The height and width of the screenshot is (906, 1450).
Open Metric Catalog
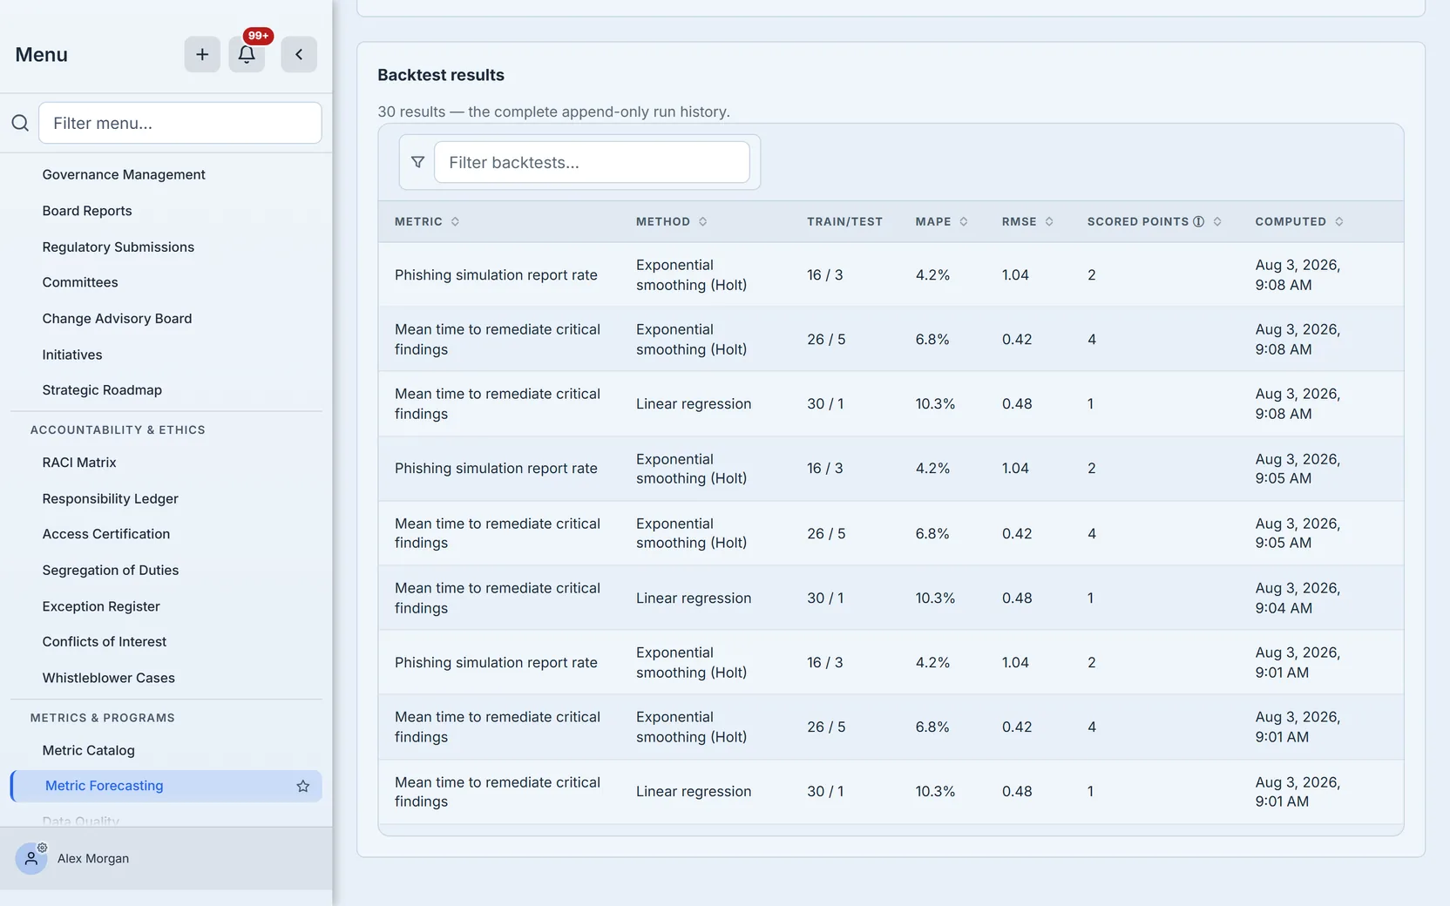(89, 750)
